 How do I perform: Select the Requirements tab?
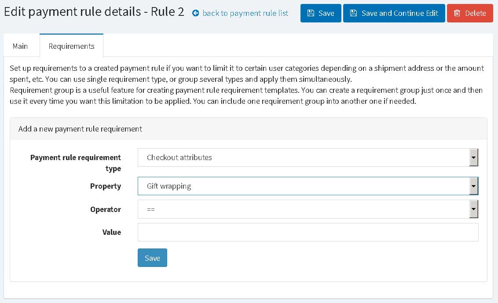(x=71, y=46)
